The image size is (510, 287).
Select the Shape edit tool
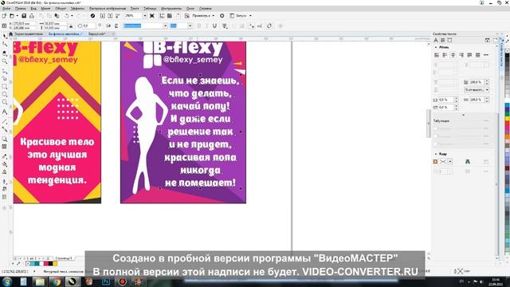5,44
